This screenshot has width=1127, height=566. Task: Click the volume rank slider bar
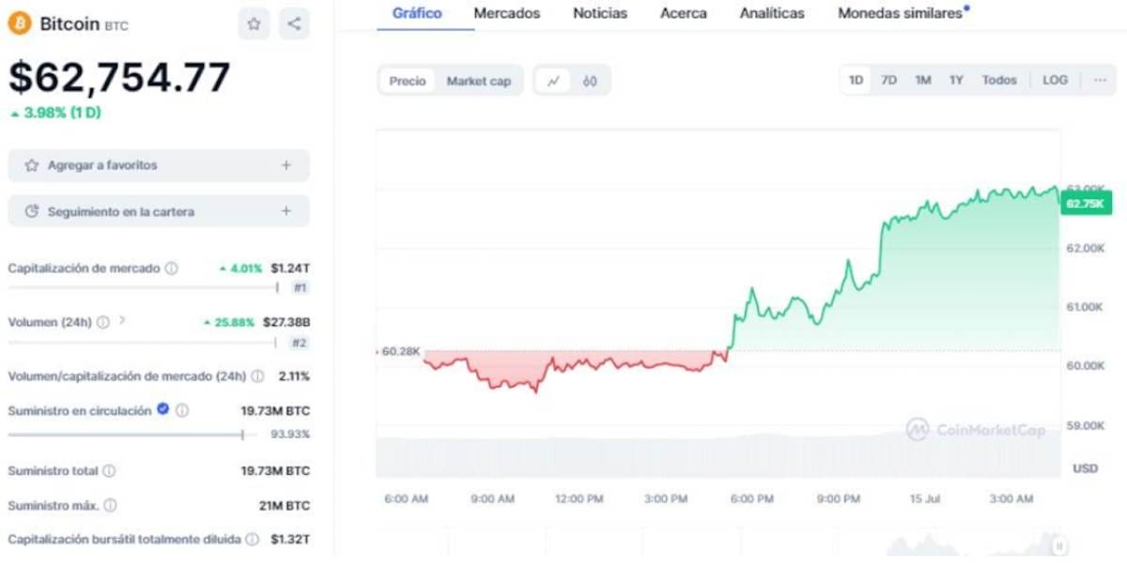[x=144, y=343]
